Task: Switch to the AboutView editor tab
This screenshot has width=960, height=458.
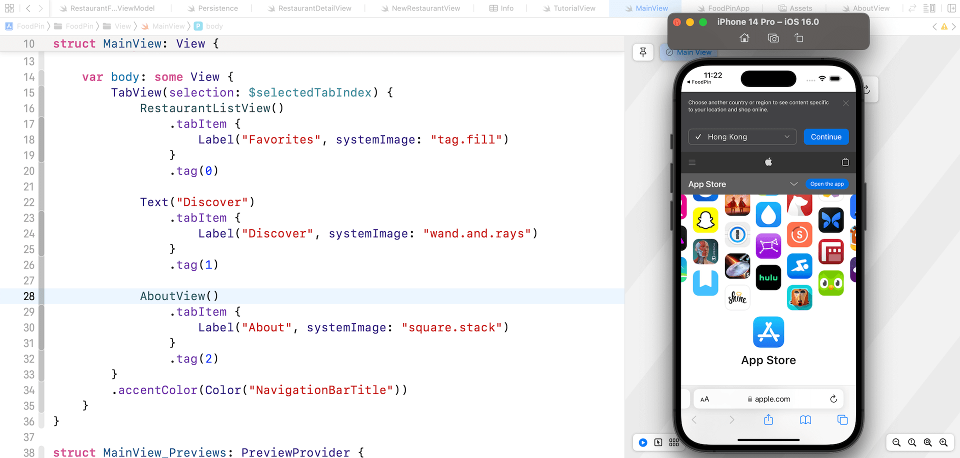Action: 870,8
